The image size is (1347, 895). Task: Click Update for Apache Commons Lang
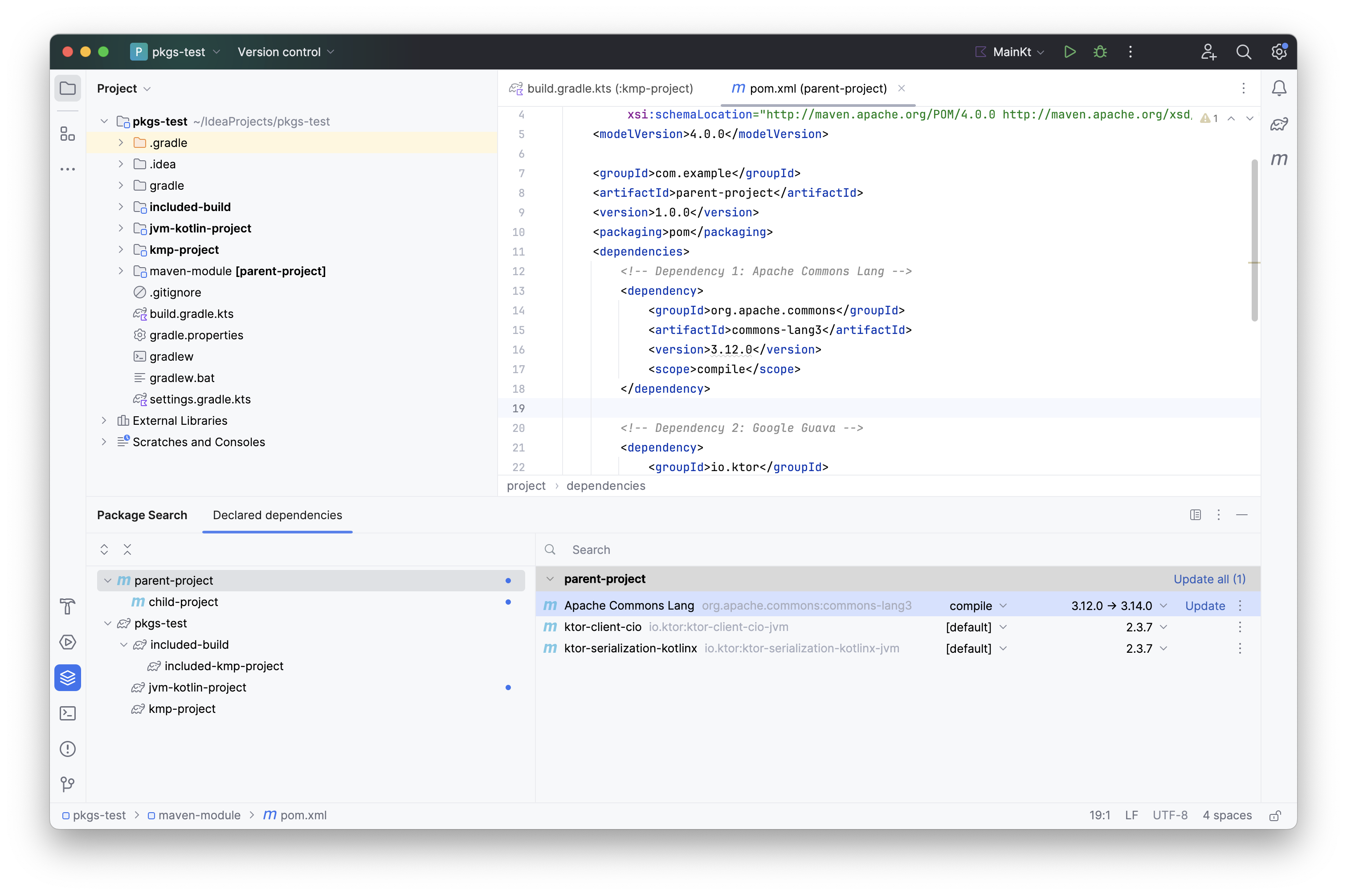point(1205,606)
